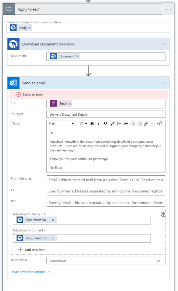Viewport: 178px width, 291px height.
Task: Open Apply to each options menu
Action: pos(168,9)
